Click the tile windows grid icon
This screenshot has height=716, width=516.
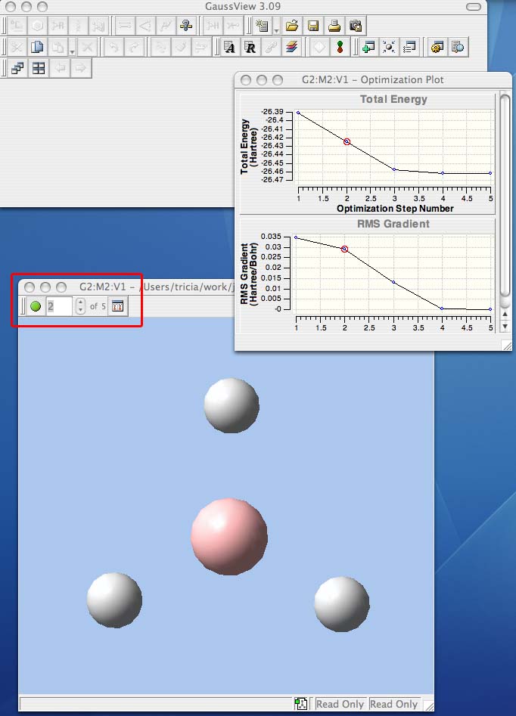point(38,68)
